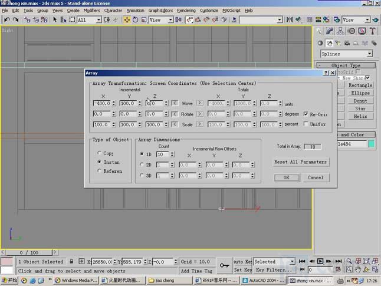Open the Hierarchy command panel tab

(x=340, y=31)
